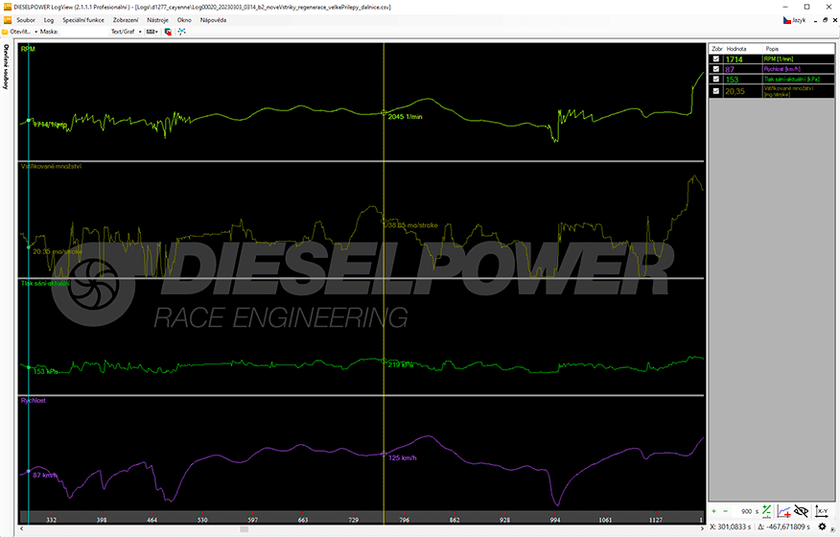Click the Text/Graf view button
Screen dimensions: 840x537
(123, 32)
